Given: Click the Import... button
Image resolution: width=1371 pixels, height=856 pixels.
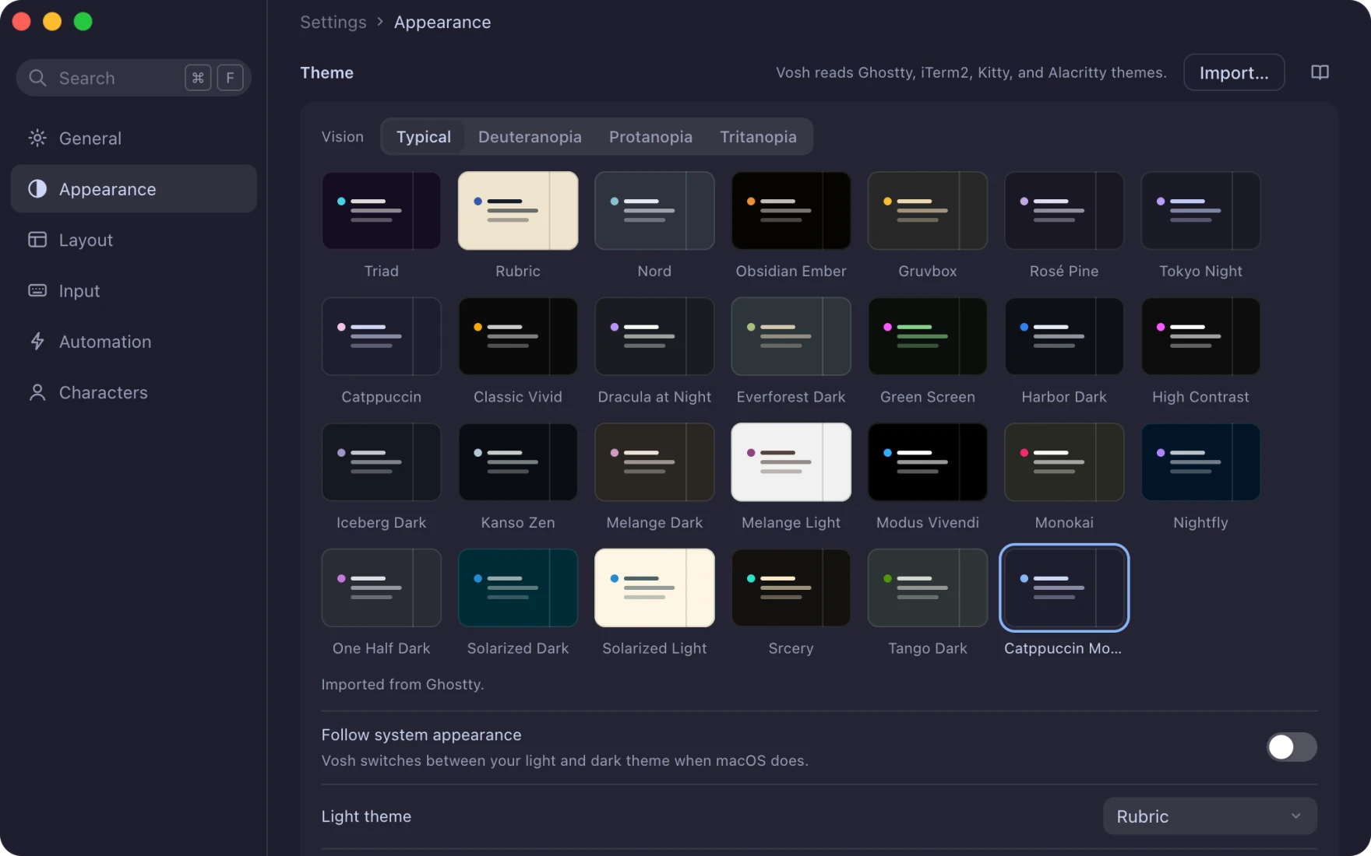Looking at the screenshot, I should tap(1234, 72).
